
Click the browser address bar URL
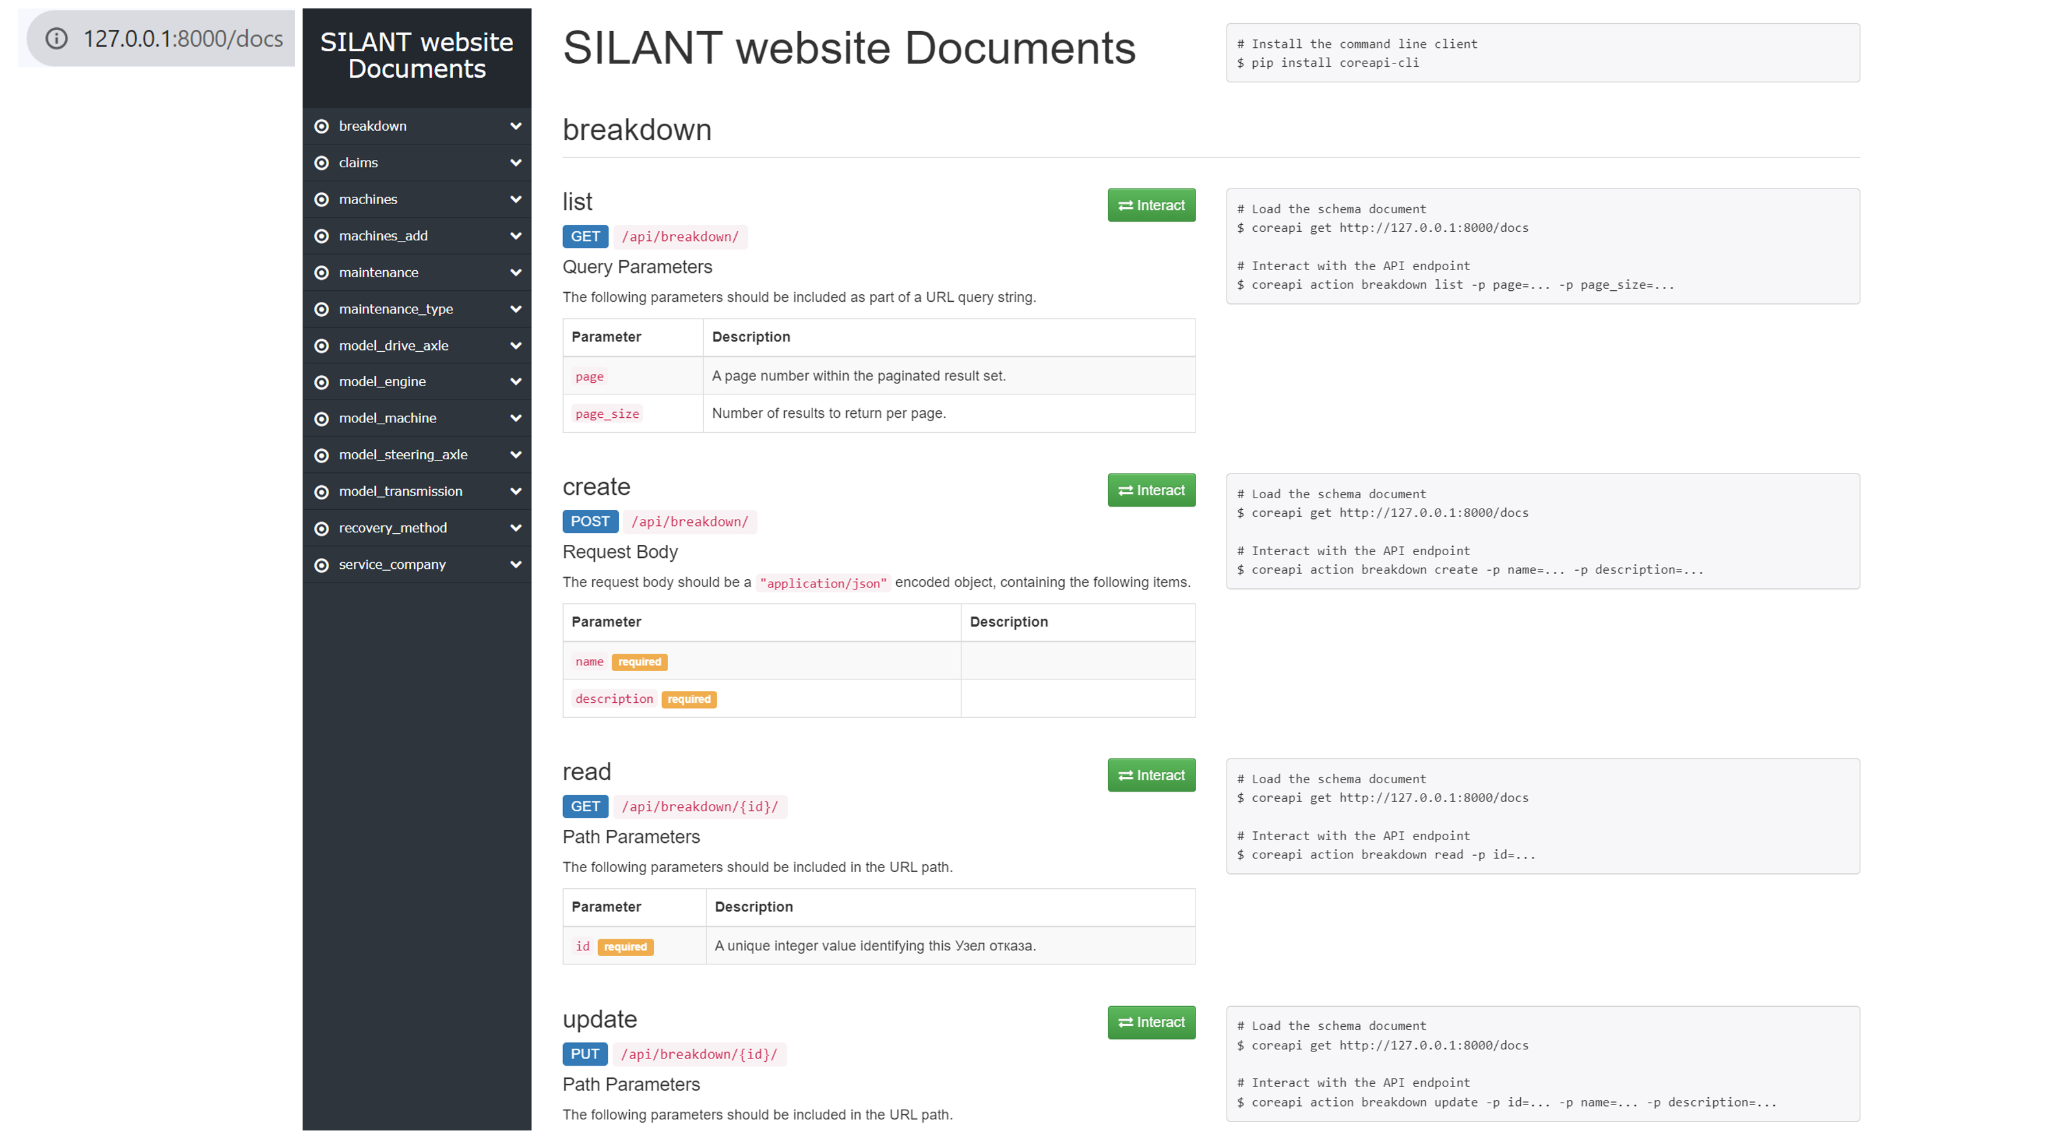click(x=183, y=38)
